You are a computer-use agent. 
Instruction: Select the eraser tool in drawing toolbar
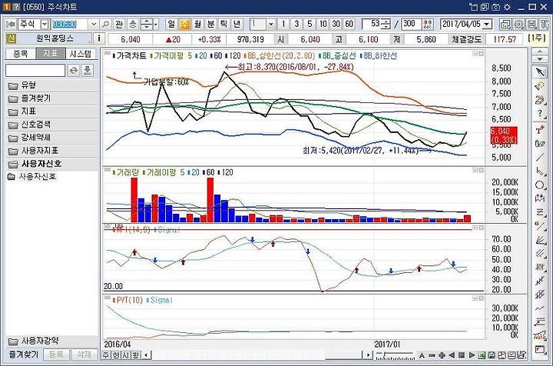click(x=540, y=86)
